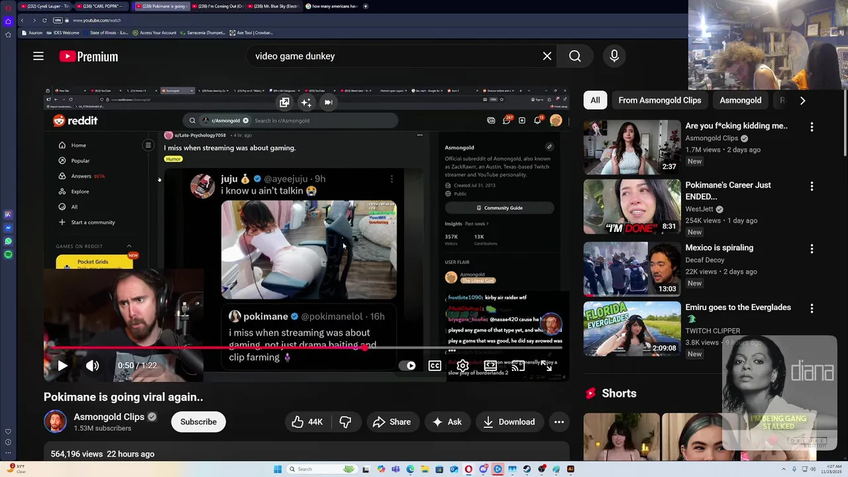Image resolution: width=848 pixels, height=477 pixels.
Task: Dislike the video
Action: [x=345, y=422]
